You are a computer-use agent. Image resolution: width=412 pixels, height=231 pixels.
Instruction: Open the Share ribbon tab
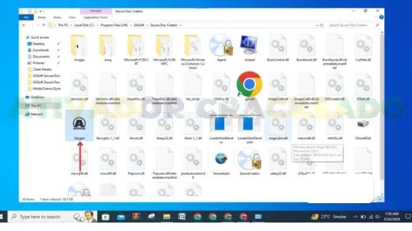click(57, 18)
